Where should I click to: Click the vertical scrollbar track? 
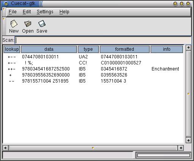(188, 94)
